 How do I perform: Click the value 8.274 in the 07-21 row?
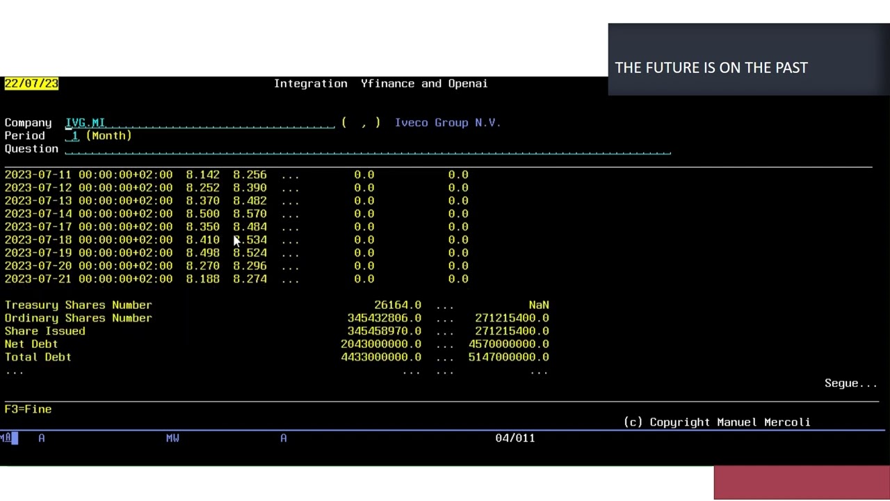[250, 279]
